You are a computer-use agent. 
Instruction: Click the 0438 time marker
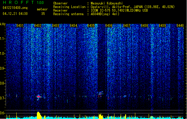(144, 26)
